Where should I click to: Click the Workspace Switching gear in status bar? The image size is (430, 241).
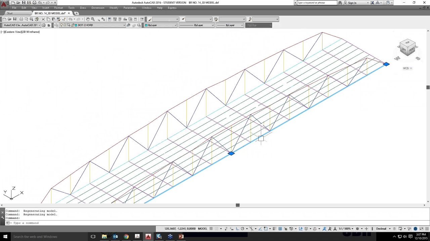[357, 229]
